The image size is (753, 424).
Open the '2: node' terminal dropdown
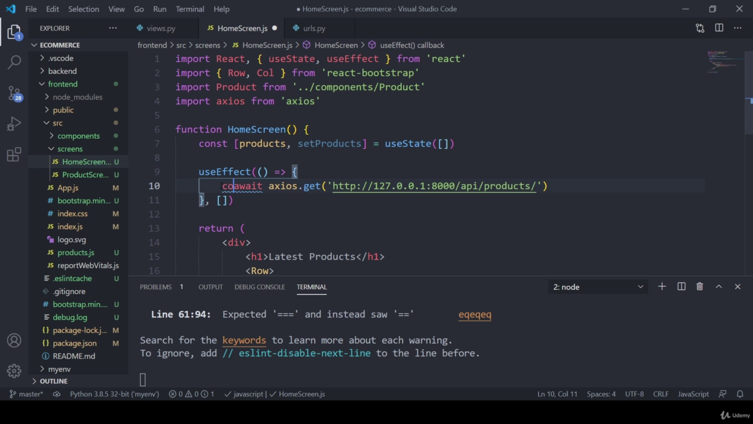pos(598,287)
